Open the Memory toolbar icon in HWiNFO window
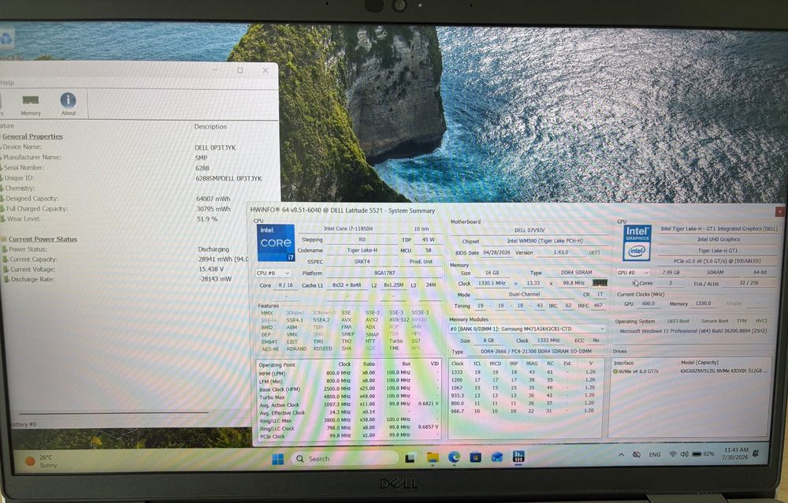788x503 pixels. point(31,105)
